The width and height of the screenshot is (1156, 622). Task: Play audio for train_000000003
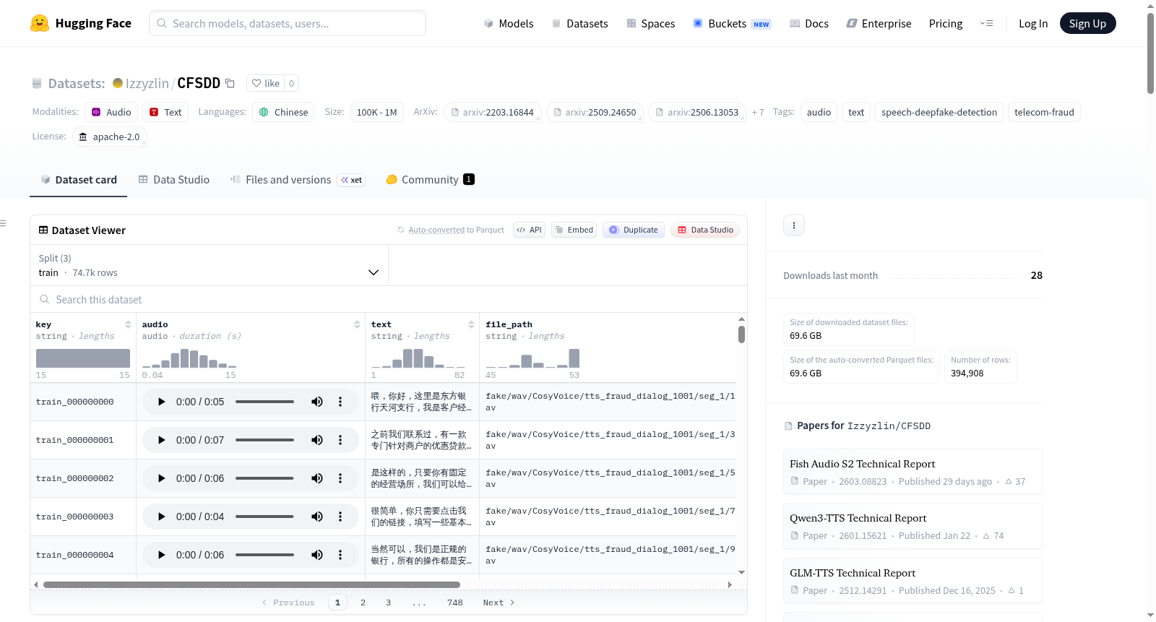tap(161, 517)
